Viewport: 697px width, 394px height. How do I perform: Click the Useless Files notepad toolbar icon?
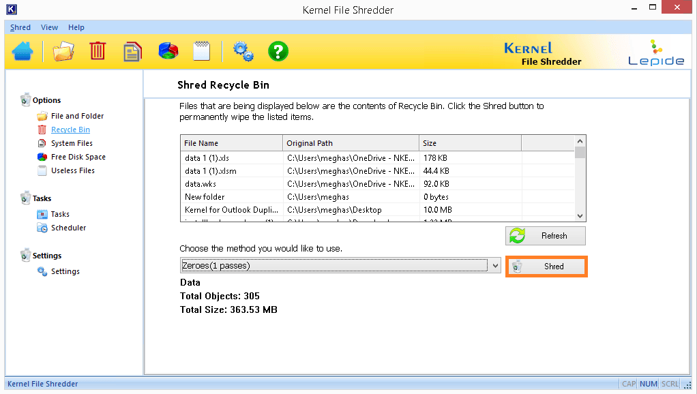201,51
